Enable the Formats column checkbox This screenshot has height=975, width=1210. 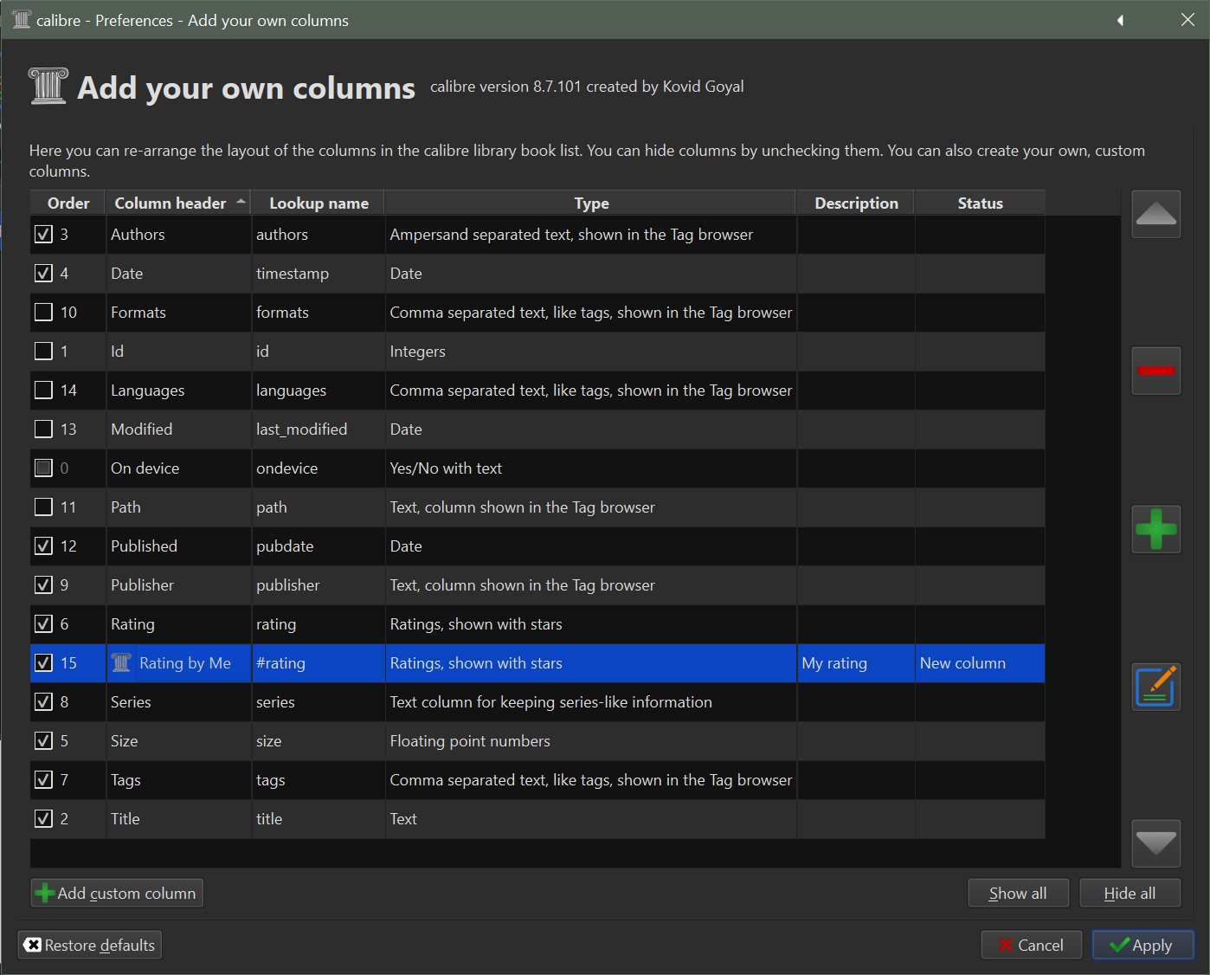43,312
